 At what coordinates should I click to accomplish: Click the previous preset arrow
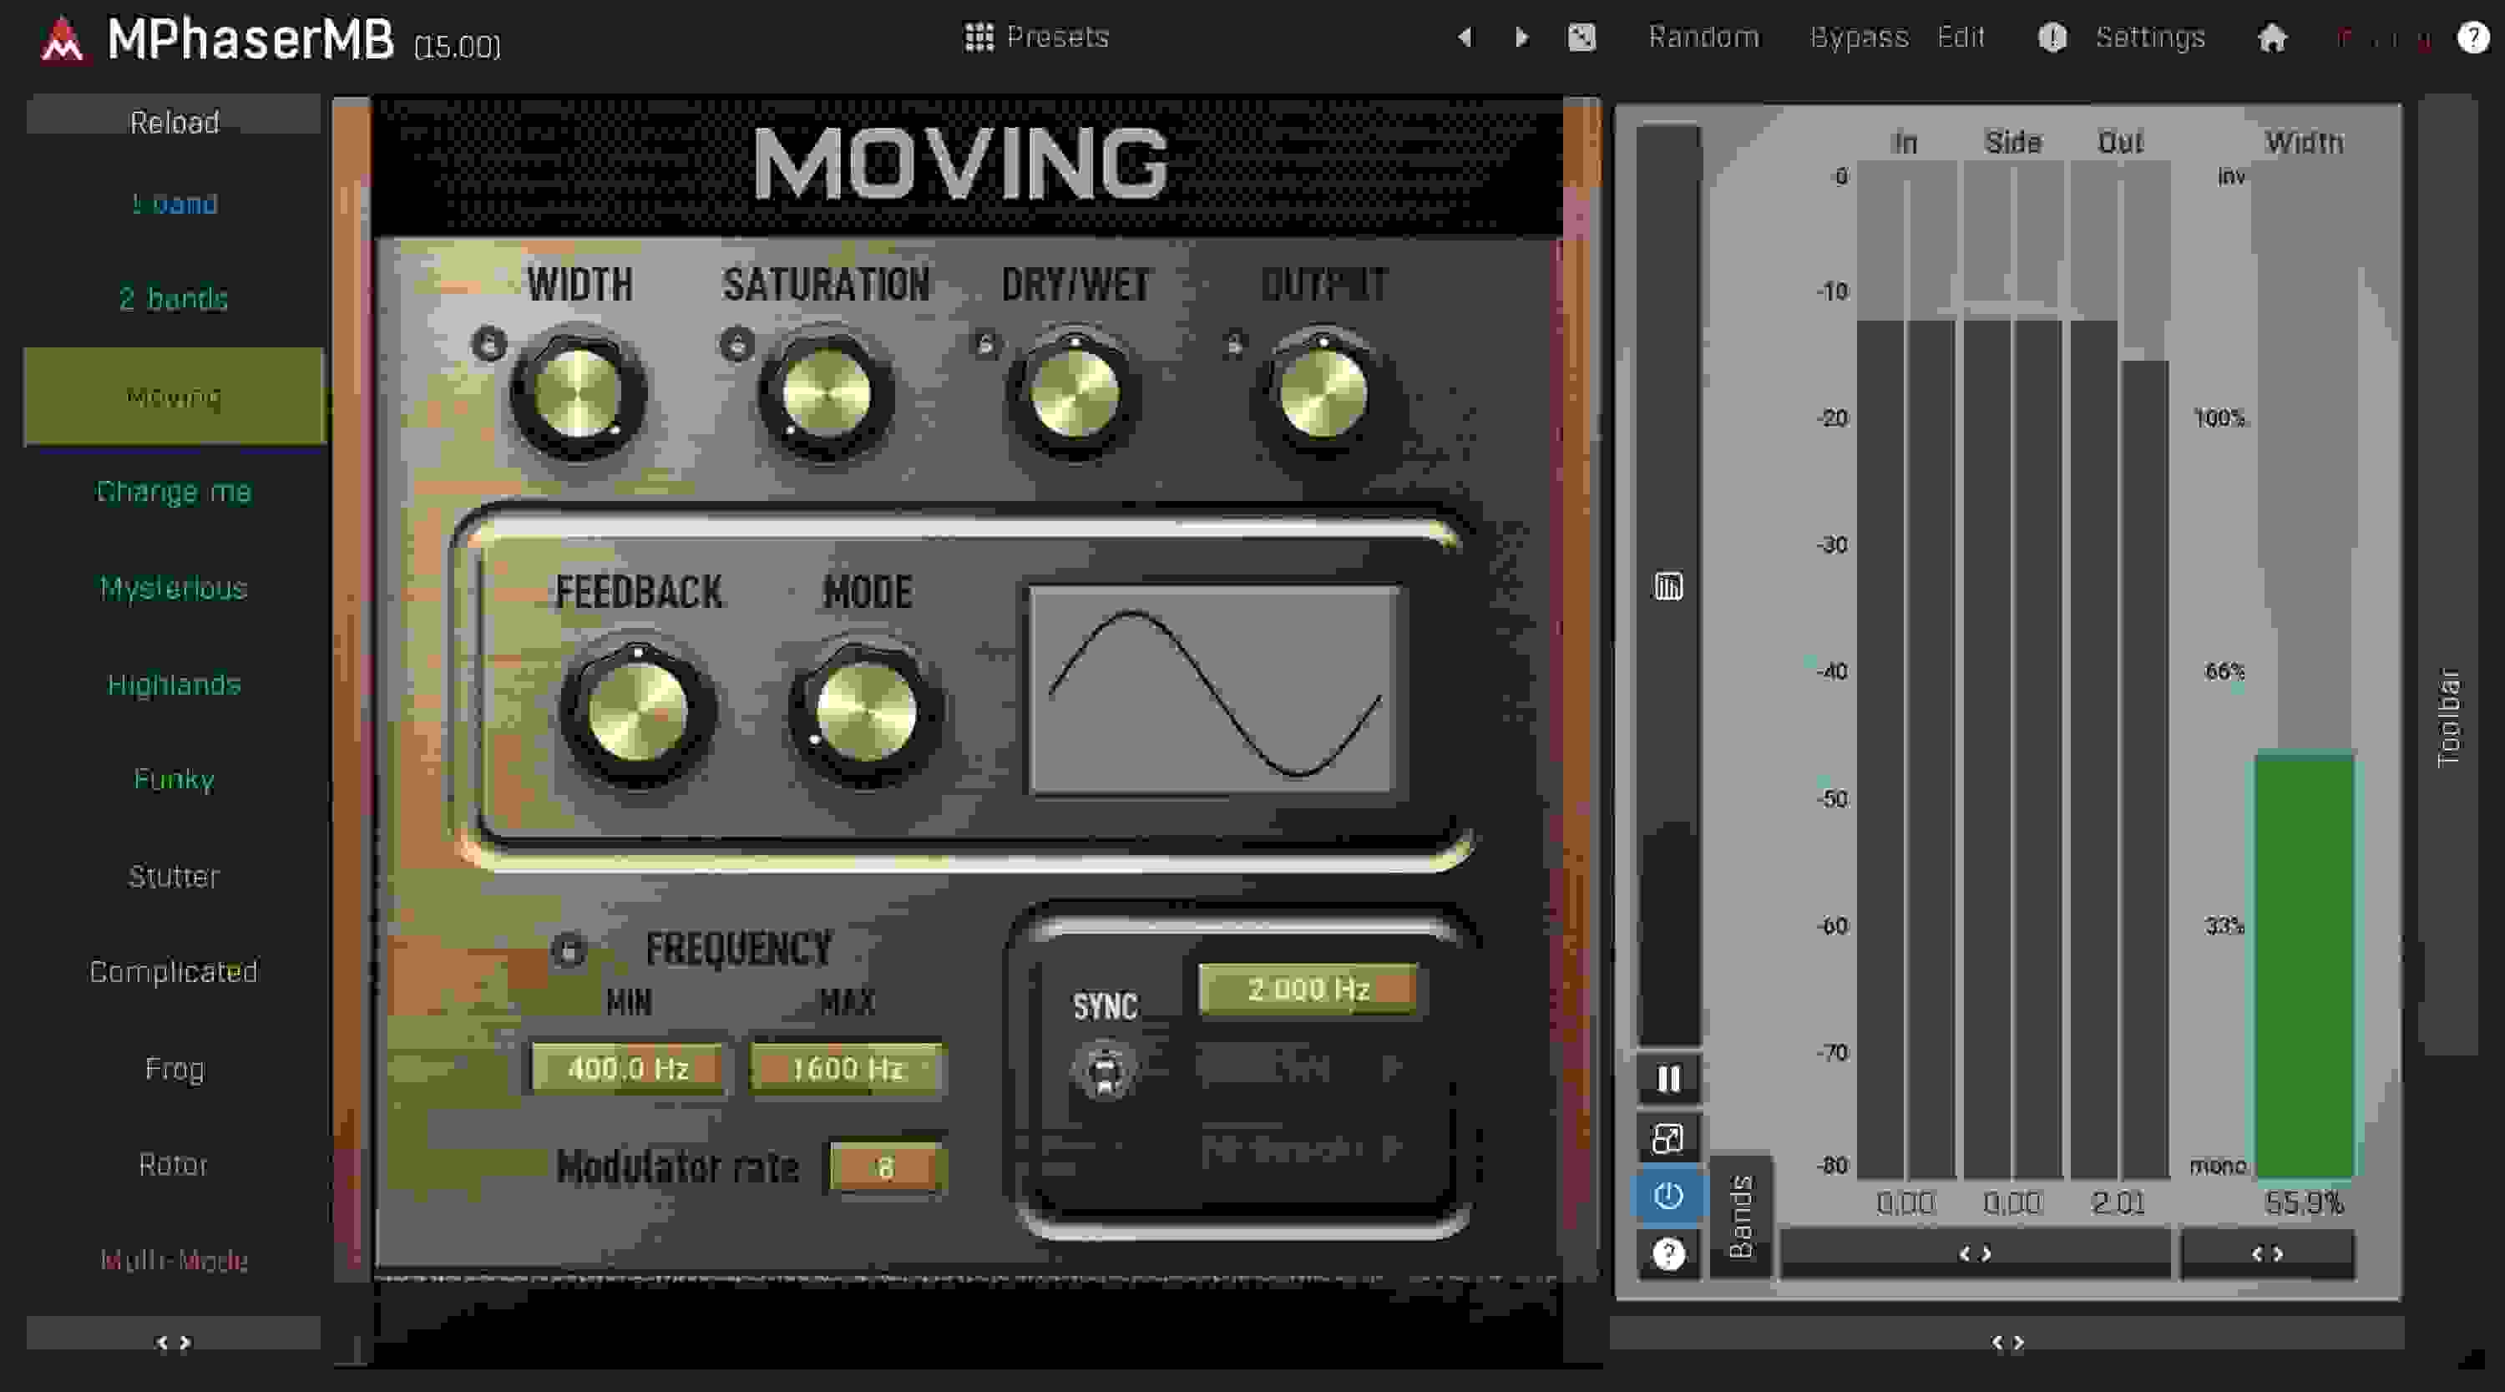coord(1466,38)
